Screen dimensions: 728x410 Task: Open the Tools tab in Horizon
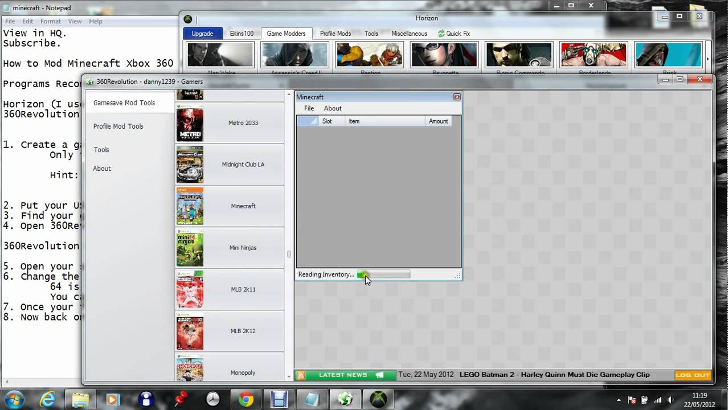pos(371,34)
